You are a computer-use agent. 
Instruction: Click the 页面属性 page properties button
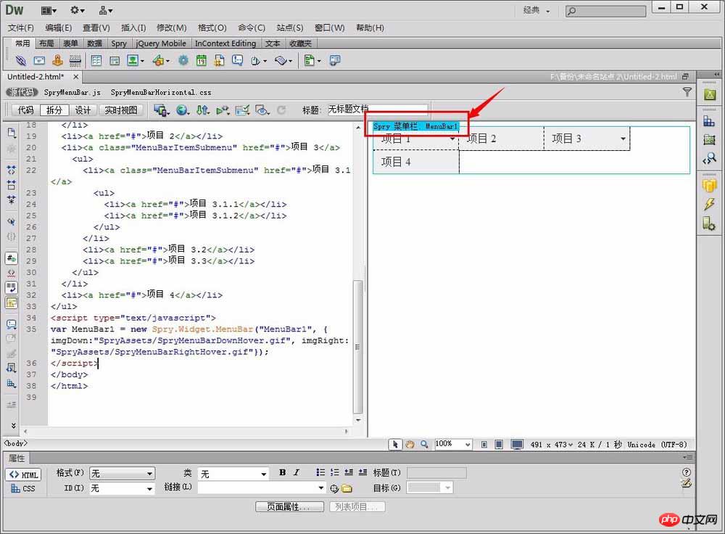pyautogui.click(x=289, y=506)
